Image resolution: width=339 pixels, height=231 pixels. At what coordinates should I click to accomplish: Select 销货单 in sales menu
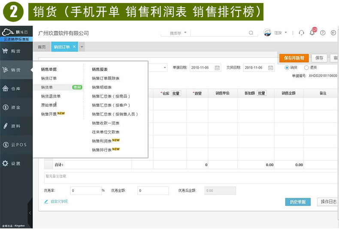pyautogui.click(x=47, y=87)
